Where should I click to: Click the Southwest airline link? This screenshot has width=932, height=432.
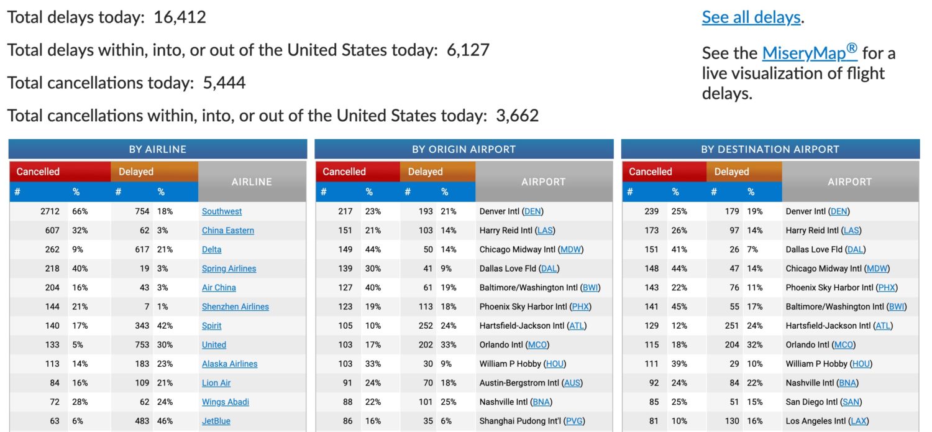tap(222, 211)
